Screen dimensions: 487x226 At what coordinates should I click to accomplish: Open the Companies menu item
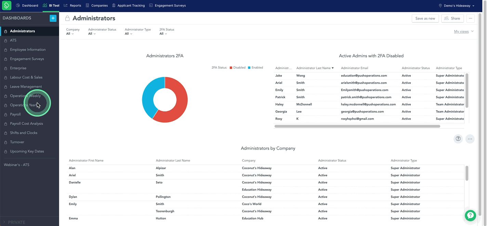click(97, 5)
